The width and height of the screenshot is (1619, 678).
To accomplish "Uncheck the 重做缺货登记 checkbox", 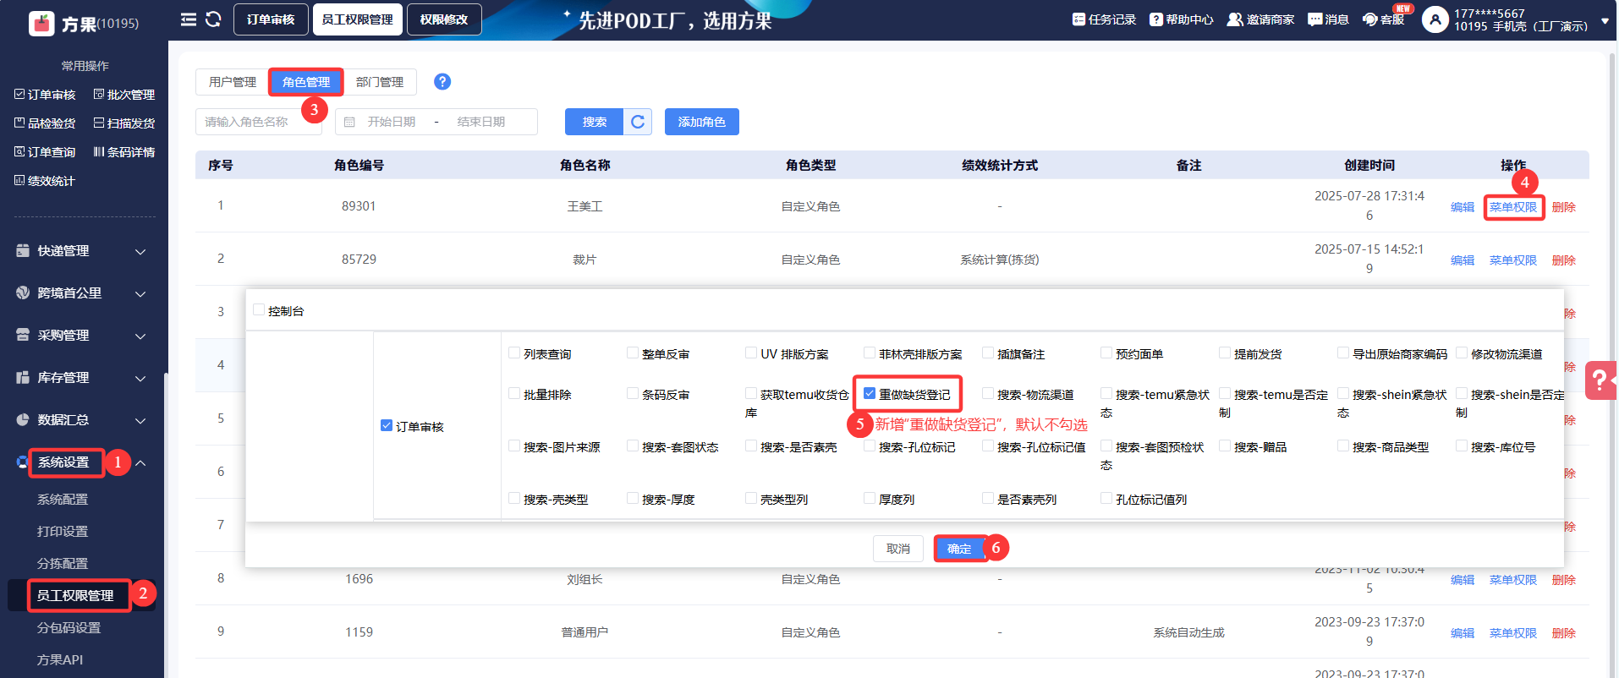I will pyautogui.click(x=870, y=393).
